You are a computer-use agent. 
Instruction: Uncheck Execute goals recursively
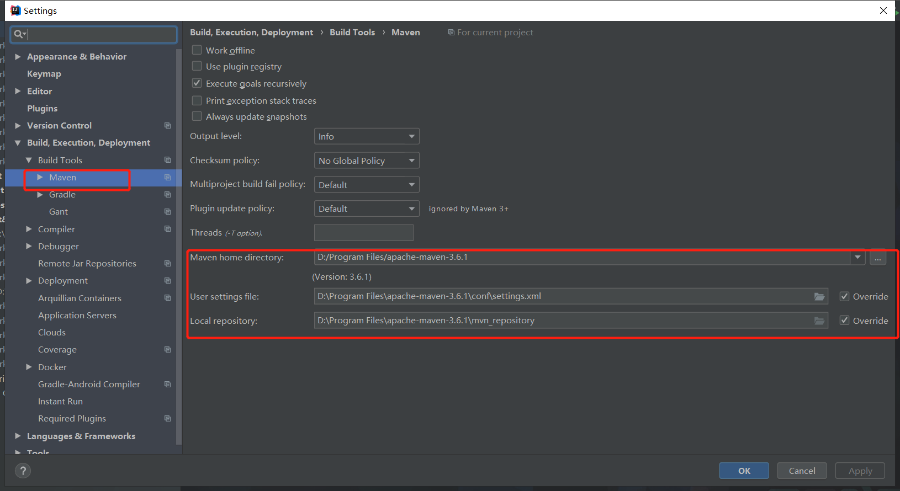pyautogui.click(x=197, y=83)
